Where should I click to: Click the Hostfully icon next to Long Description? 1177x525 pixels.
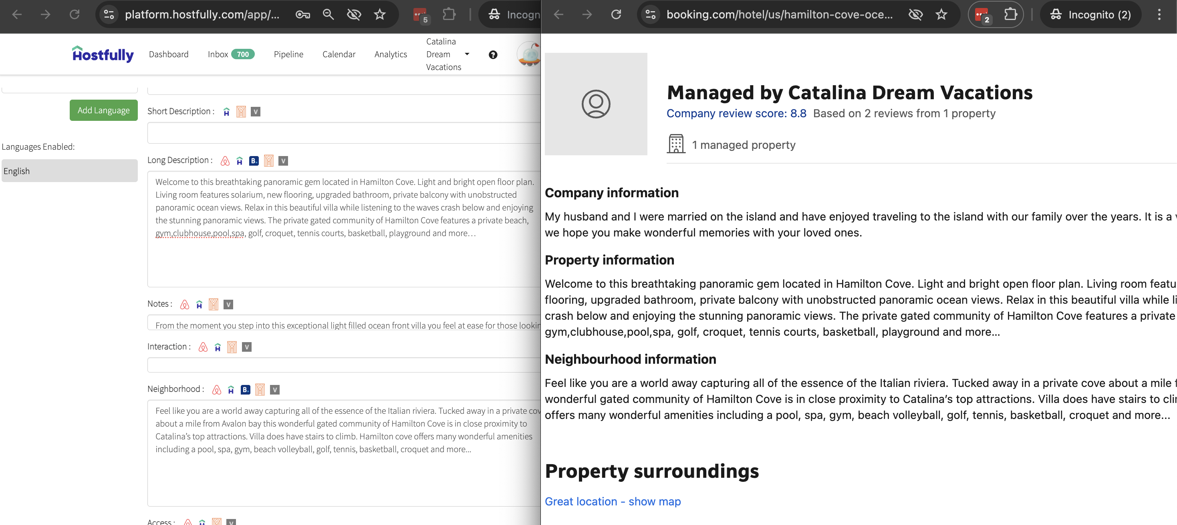(240, 161)
